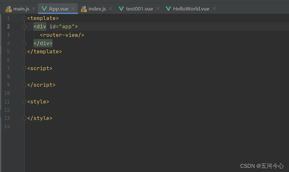Click line number 12 in the gutter
The width and height of the screenshot is (289, 172).
[7, 110]
